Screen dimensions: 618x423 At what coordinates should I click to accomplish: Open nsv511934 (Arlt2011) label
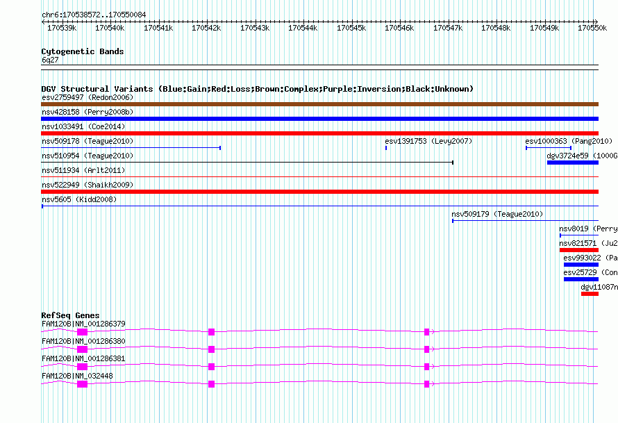[83, 170]
